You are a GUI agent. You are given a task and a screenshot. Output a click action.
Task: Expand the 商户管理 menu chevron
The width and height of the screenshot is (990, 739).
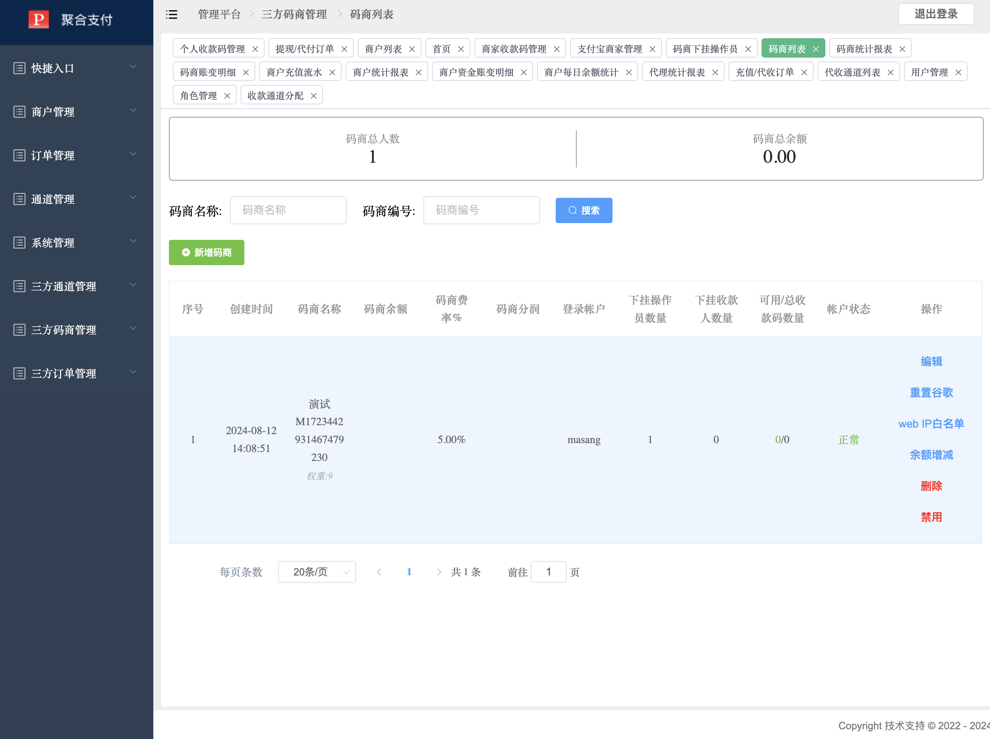pos(133,109)
